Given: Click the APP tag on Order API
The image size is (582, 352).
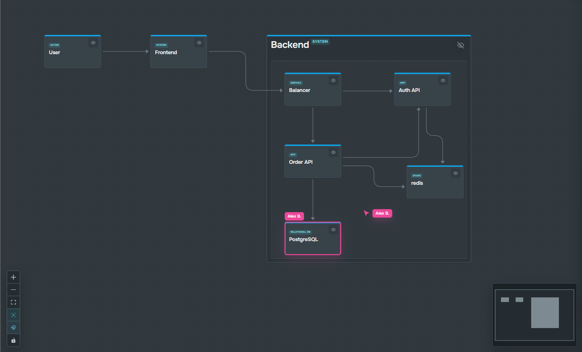Looking at the screenshot, I should pos(293,155).
